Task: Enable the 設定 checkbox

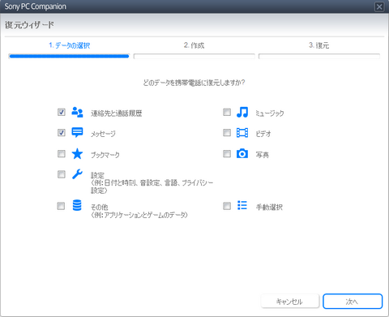Action: tap(62, 174)
